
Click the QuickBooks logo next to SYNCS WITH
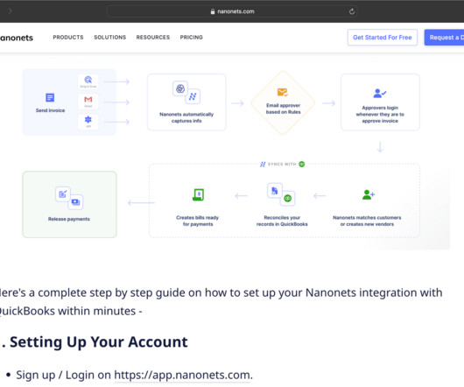pos(301,165)
